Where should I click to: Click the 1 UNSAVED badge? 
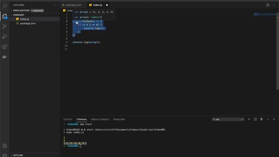click(x=37, y=10)
